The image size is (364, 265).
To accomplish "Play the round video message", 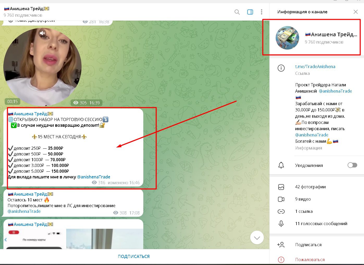I will 42,67.
